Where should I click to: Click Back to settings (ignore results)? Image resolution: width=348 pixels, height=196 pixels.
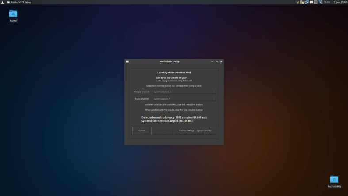tap(195, 131)
